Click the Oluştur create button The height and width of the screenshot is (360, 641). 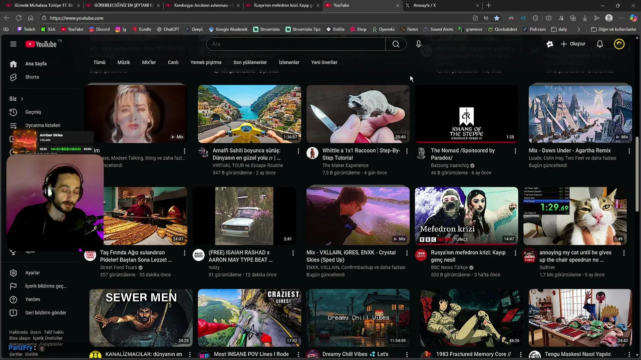click(573, 44)
